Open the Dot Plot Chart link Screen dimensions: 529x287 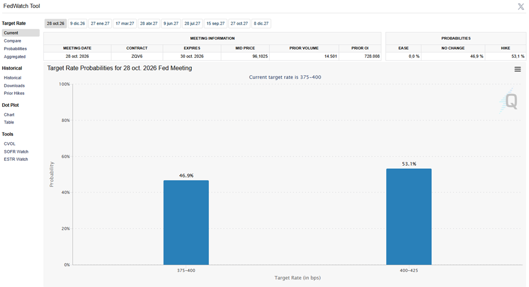[9, 115]
